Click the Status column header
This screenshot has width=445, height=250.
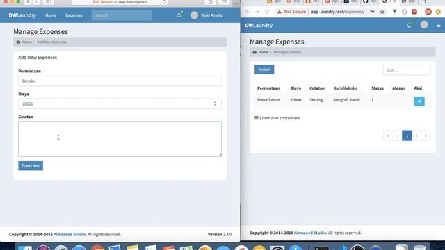click(378, 88)
